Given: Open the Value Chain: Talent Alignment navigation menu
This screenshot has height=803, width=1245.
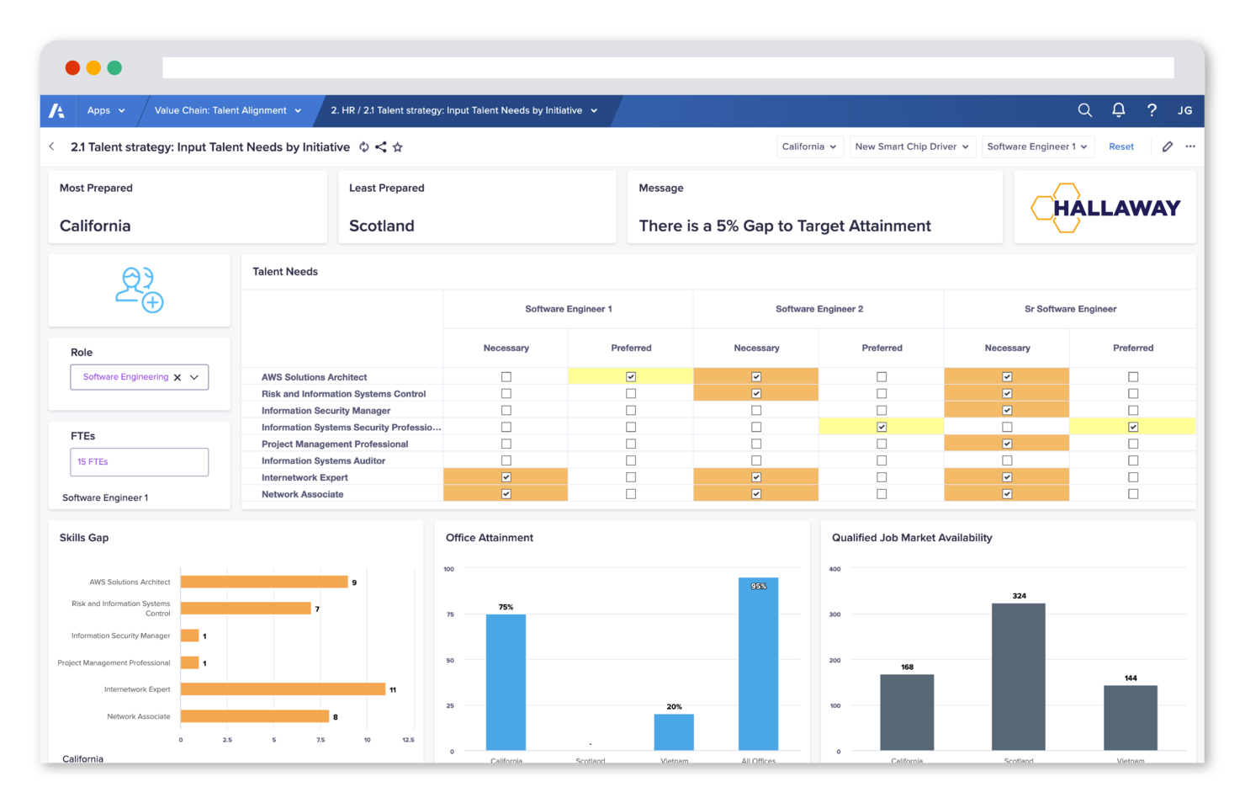Looking at the screenshot, I should tap(226, 110).
